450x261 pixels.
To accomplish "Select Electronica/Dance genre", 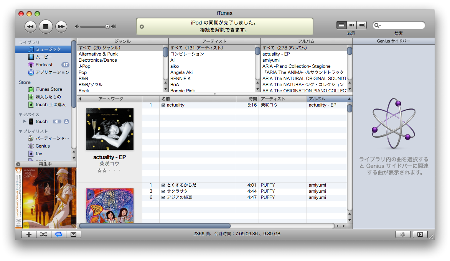I will [x=120, y=60].
